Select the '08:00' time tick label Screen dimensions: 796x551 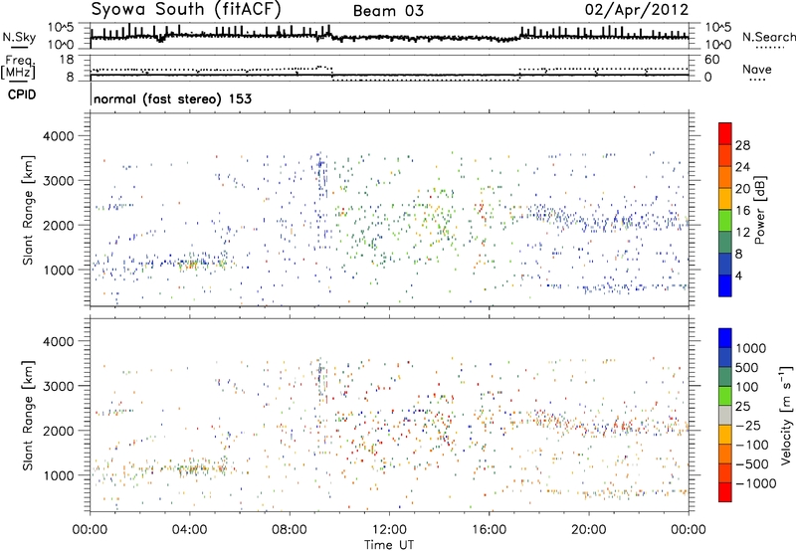289,530
